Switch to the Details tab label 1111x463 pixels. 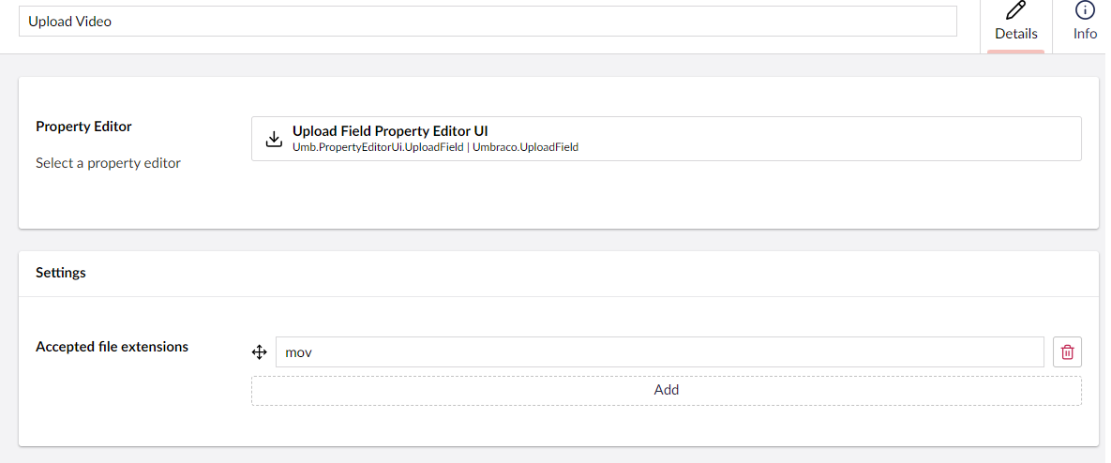tap(1015, 34)
